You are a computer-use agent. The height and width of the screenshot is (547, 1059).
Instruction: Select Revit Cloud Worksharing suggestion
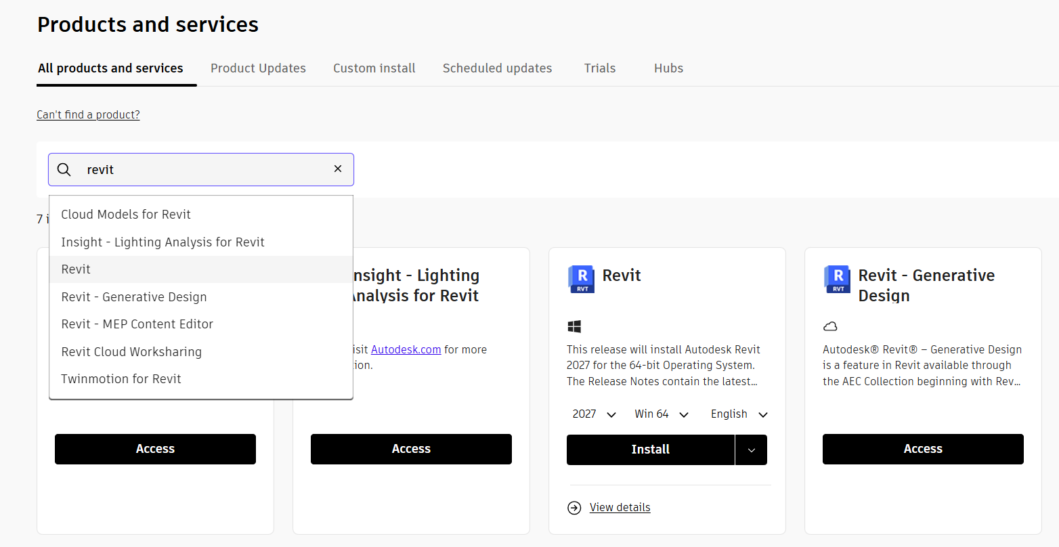[201, 352]
